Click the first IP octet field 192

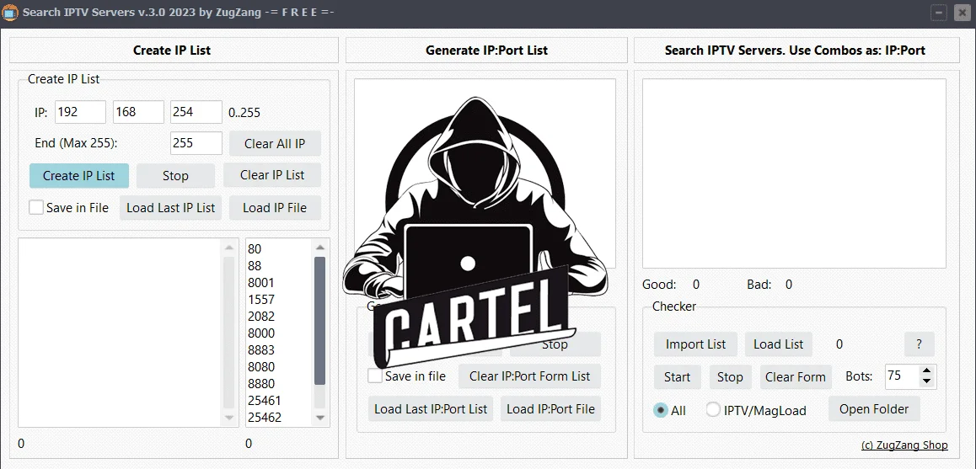coord(80,112)
